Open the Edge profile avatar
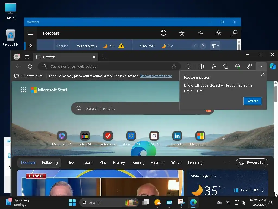 (x=17, y=57)
